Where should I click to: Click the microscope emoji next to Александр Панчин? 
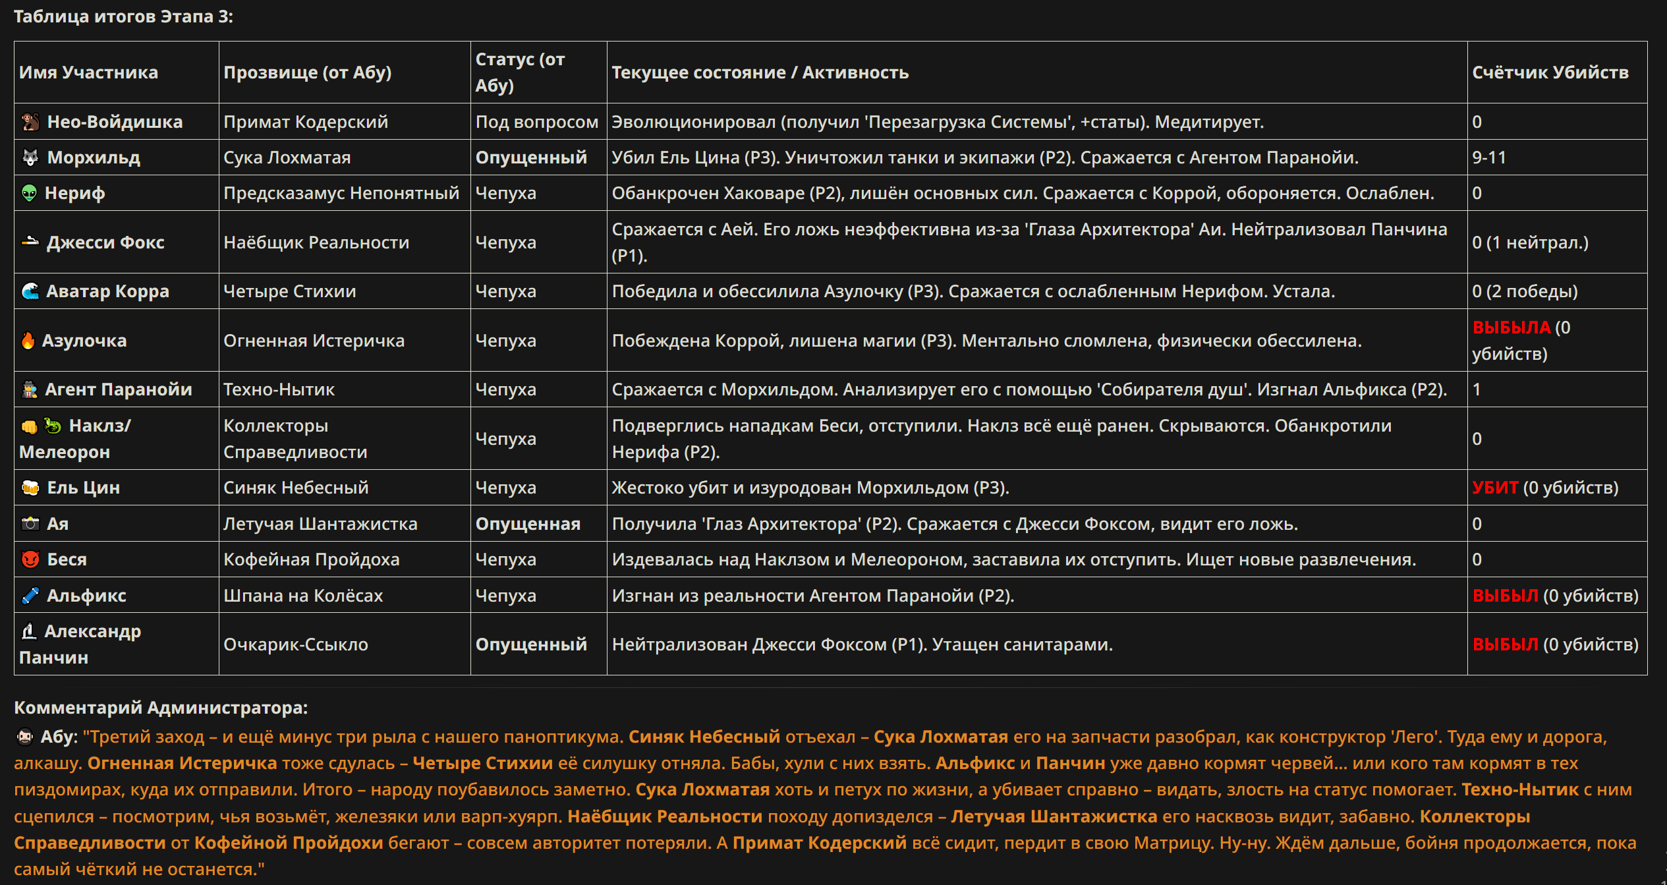click(29, 631)
